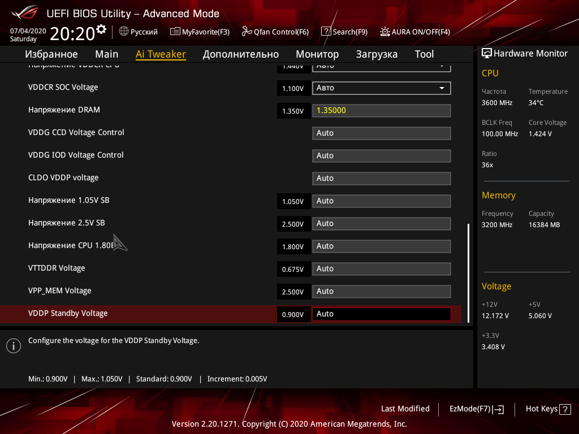The image size is (579, 434).
Task: Open the Загрузка tab
Action: 377,54
